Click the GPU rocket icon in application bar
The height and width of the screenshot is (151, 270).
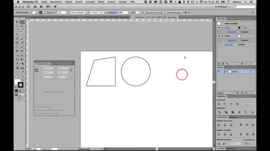pos(55,7)
